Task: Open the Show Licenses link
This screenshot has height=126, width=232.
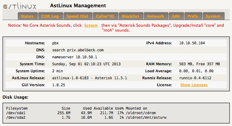Action: 194,85
